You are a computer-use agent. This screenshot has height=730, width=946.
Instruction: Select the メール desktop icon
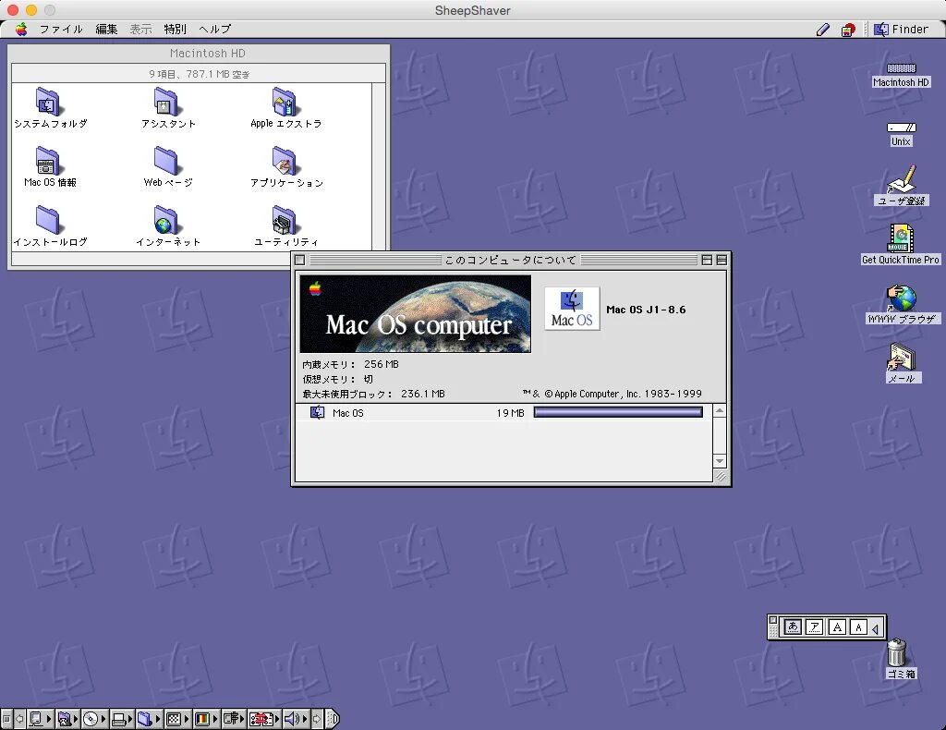[x=902, y=357]
